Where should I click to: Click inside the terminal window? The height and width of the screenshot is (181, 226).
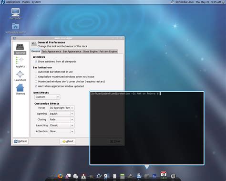coord(147,128)
